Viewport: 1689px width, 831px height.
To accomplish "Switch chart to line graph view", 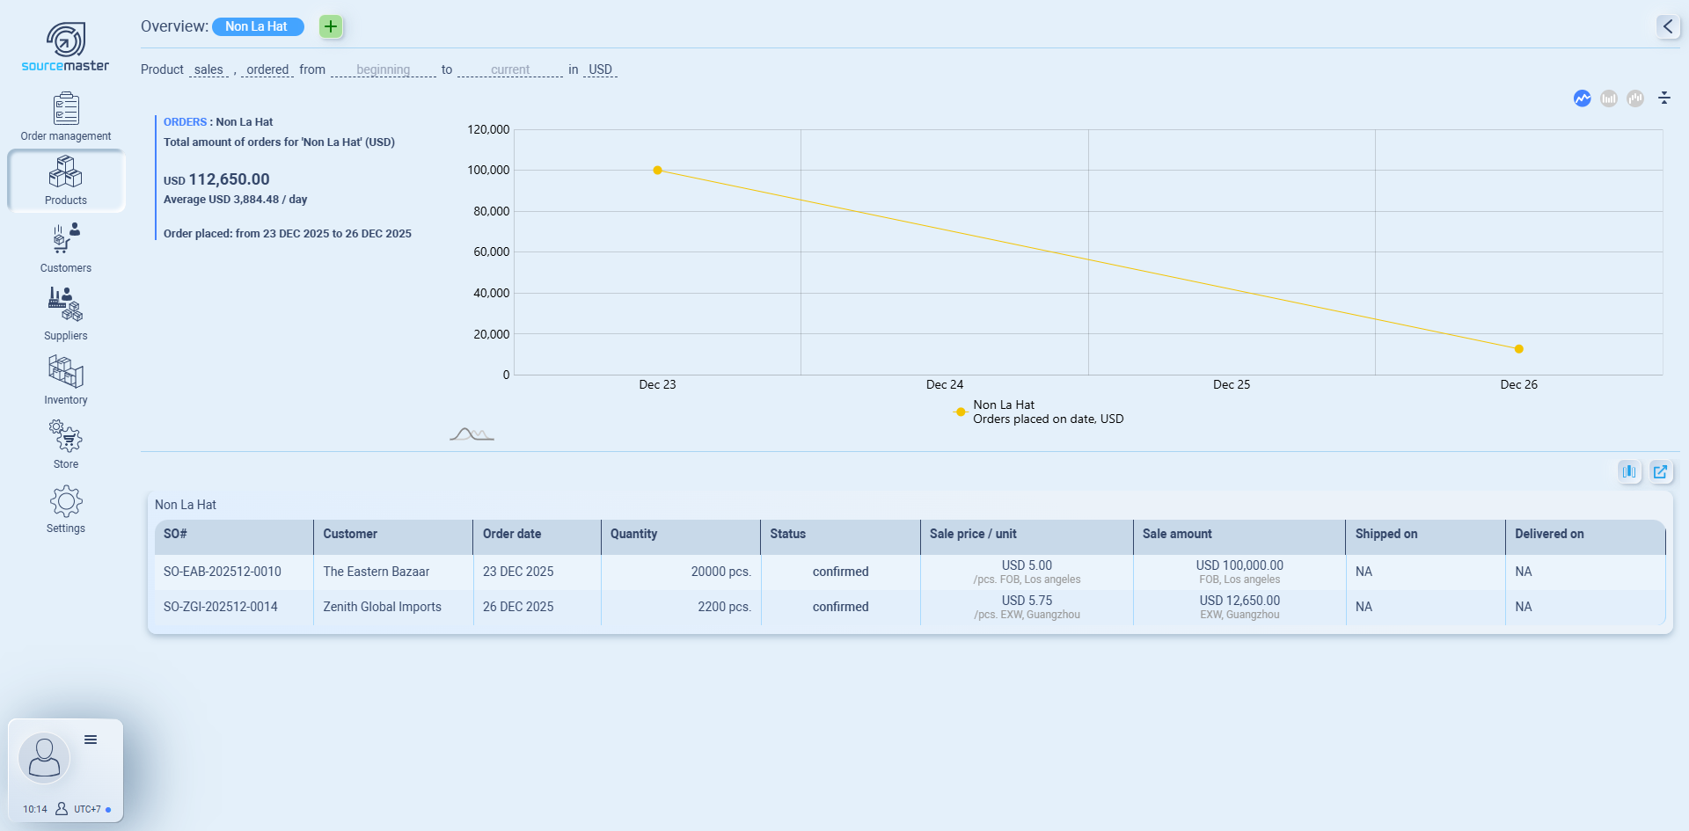I will (1583, 98).
